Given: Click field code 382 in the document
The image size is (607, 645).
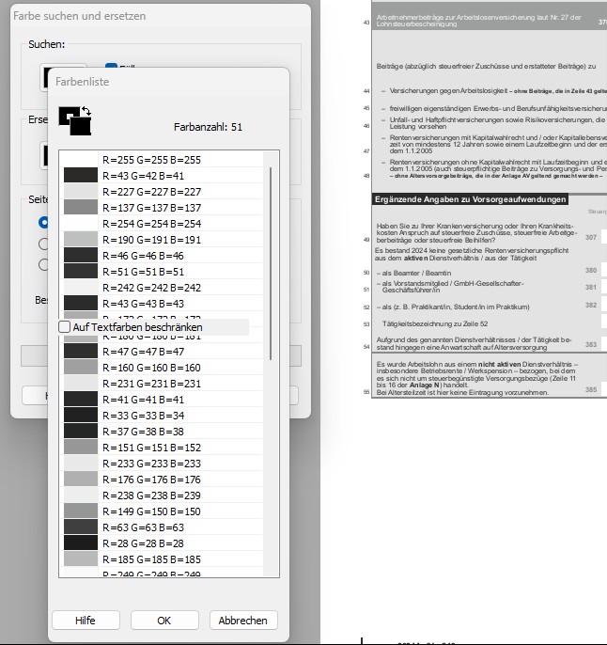Looking at the screenshot, I should pos(591,305).
